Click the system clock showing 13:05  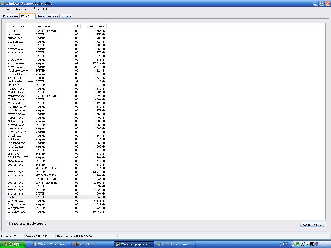click(324, 244)
